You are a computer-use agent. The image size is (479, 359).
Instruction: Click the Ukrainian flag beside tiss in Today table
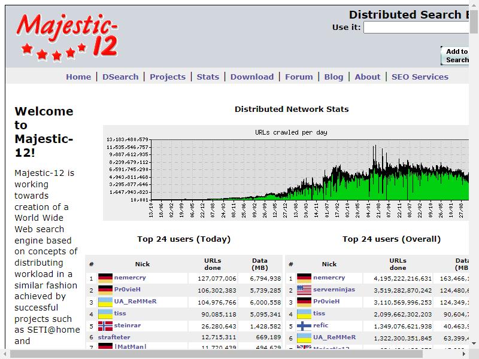point(105,314)
